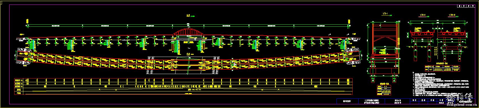The width and height of the screenshot is (479, 108).
Task: Select the 1/2 II-II section title label
Action: click(x=422, y=15)
